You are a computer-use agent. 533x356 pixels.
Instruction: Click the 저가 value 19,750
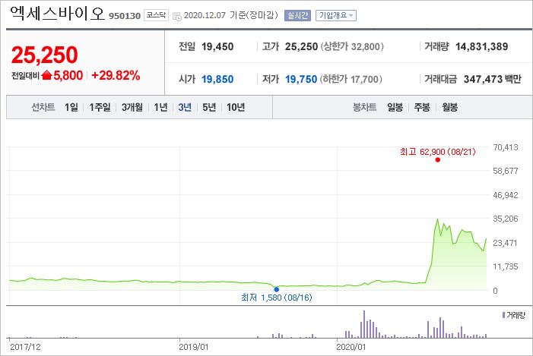301,79
